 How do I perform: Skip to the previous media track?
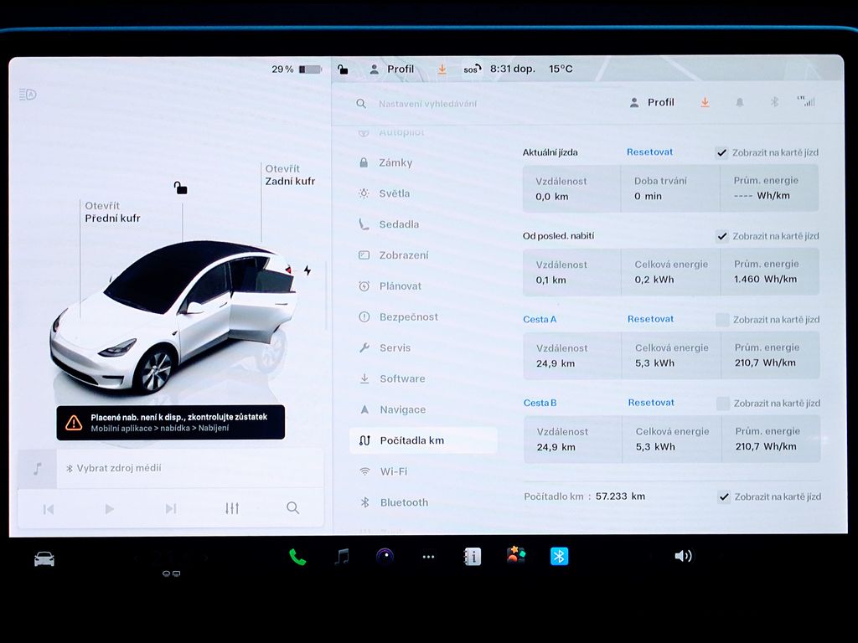pos(48,510)
